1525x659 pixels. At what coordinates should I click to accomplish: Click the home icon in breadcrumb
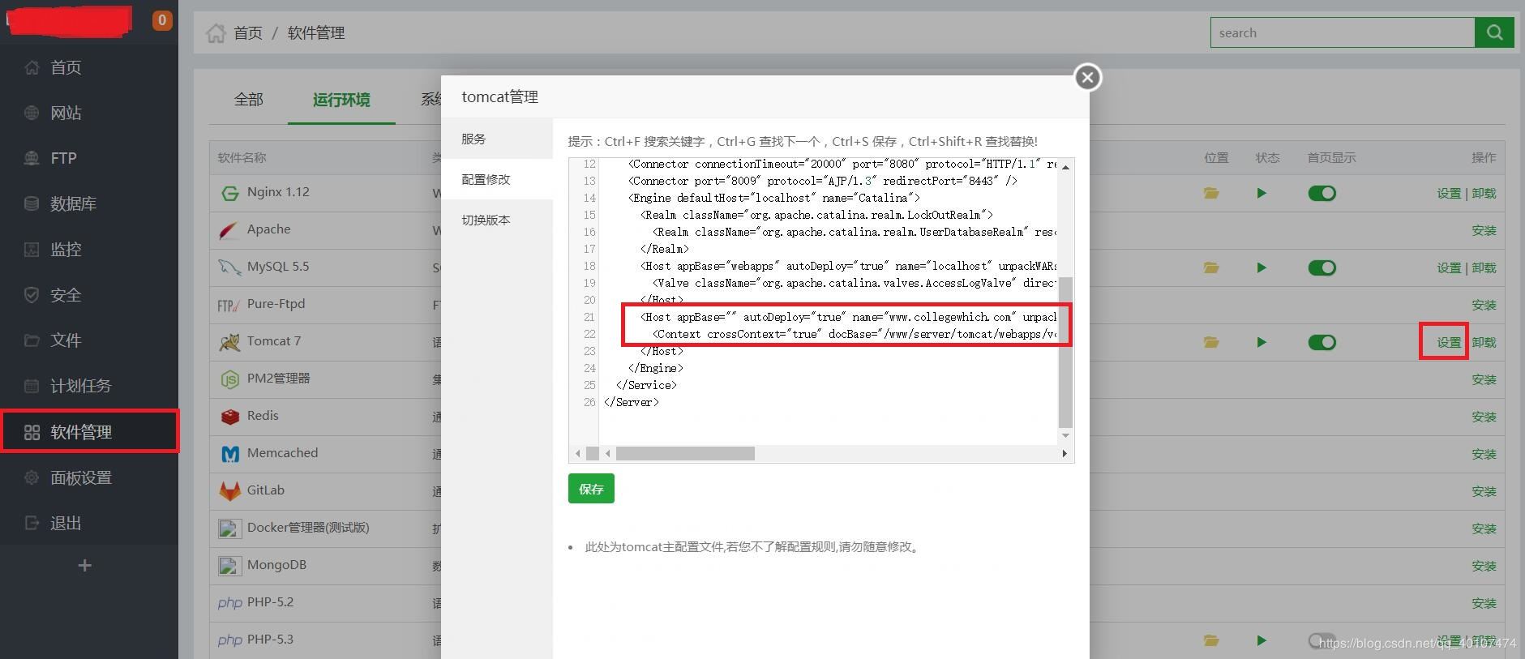click(x=216, y=32)
